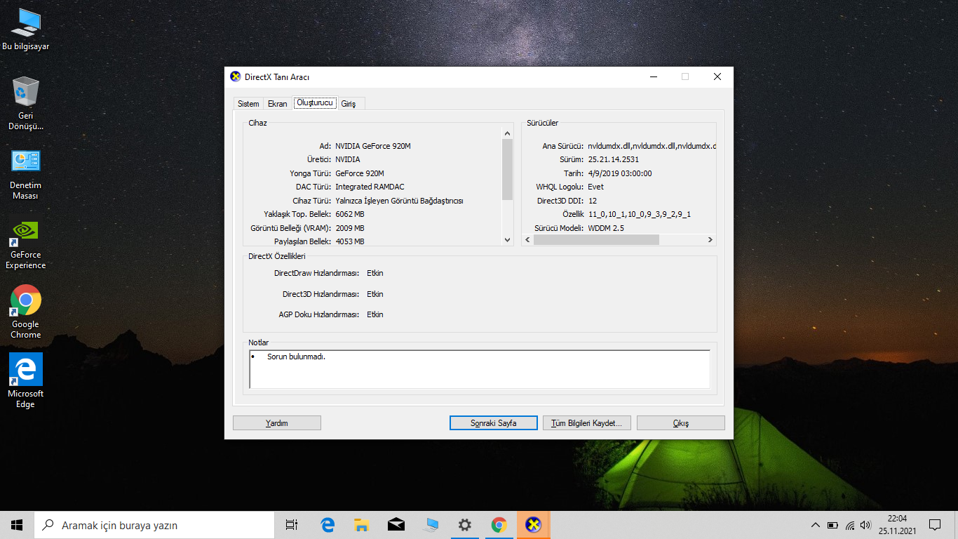Image resolution: width=958 pixels, height=539 pixels.
Task: Click the Sürücüler scroll-left arrow
Action: (527, 240)
